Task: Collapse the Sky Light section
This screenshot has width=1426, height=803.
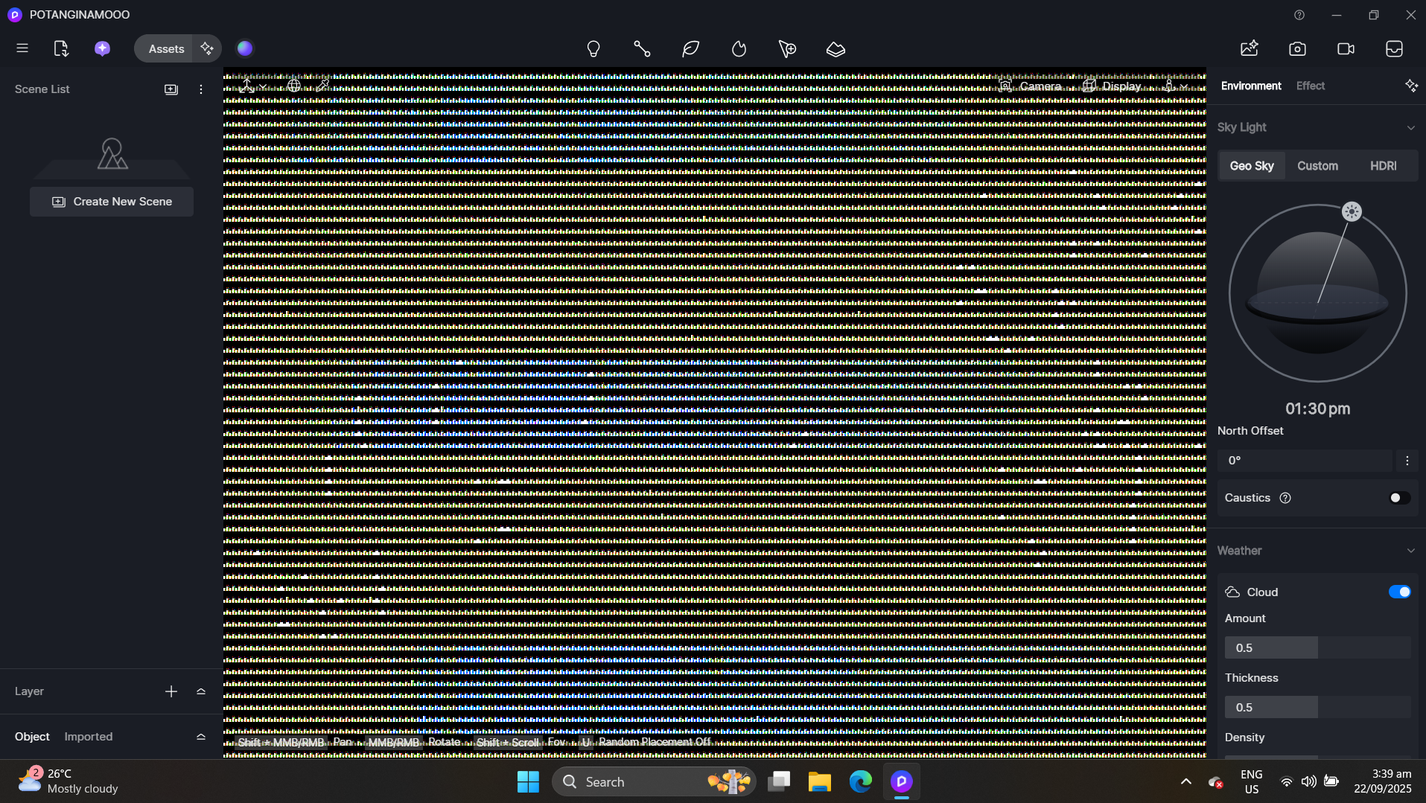Action: coord(1411,127)
